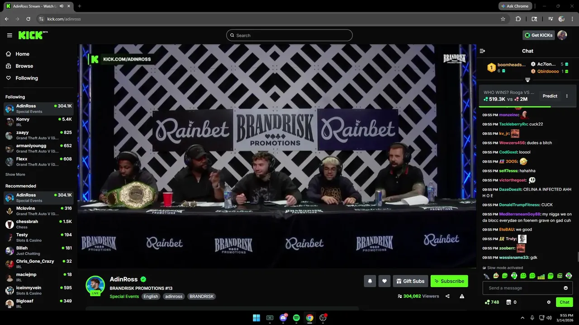Click the chat scrollbar
The image size is (579, 325).
pyautogui.click(x=577, y=257)
